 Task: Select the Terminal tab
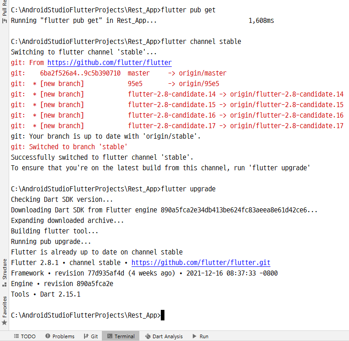point(121,336)
